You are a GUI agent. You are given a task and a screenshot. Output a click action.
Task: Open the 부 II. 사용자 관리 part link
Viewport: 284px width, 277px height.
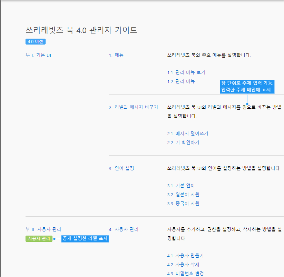pos(43,229)
